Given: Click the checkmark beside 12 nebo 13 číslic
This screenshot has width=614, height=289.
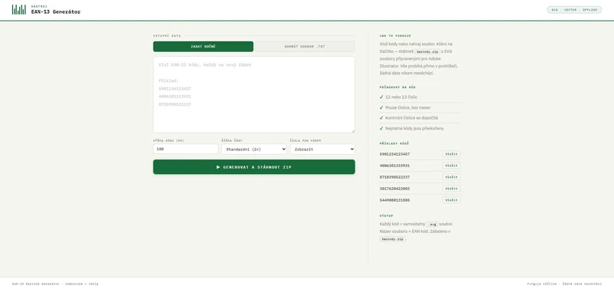Looking at the screenshot, I should click(x=381, y=97).
